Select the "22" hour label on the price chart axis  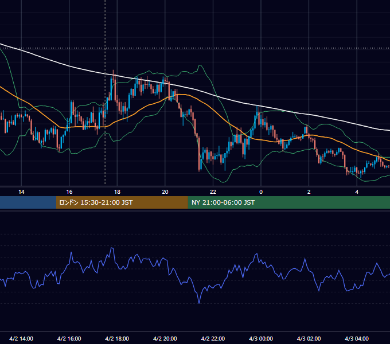pyautogui.click(x=213, y=192)
